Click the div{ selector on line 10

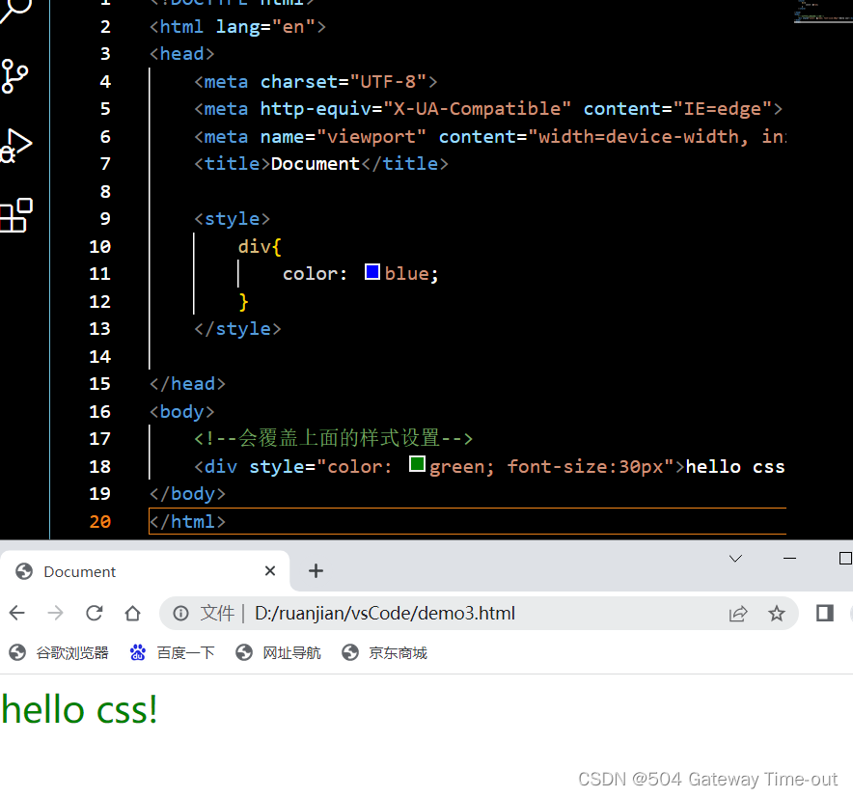(260, 246)
